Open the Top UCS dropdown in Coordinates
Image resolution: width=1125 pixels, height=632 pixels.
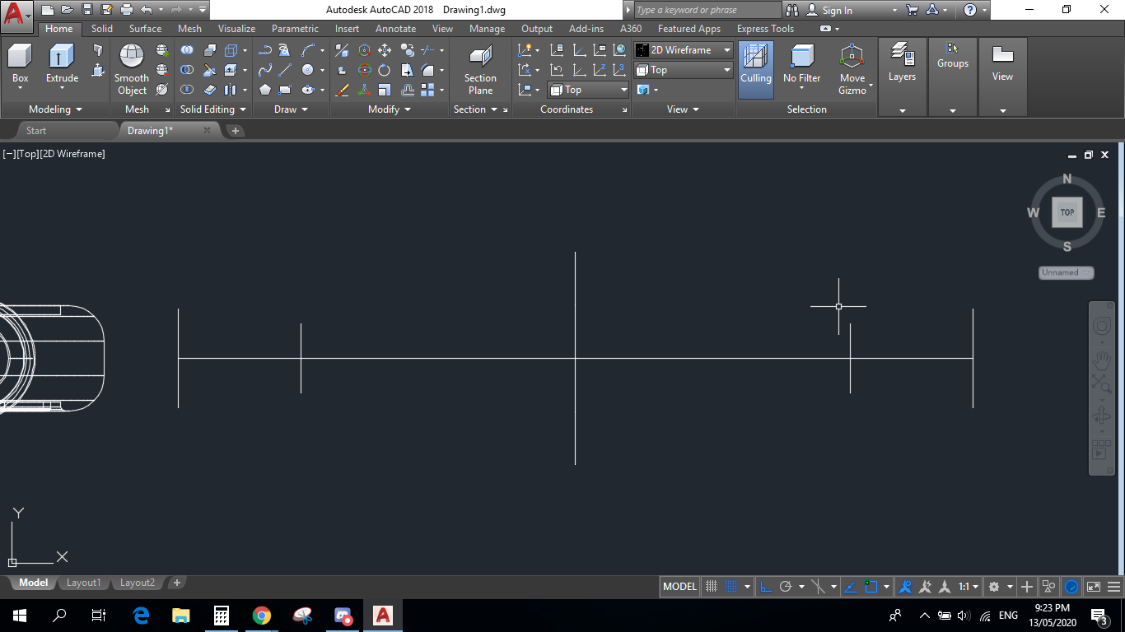588,90
